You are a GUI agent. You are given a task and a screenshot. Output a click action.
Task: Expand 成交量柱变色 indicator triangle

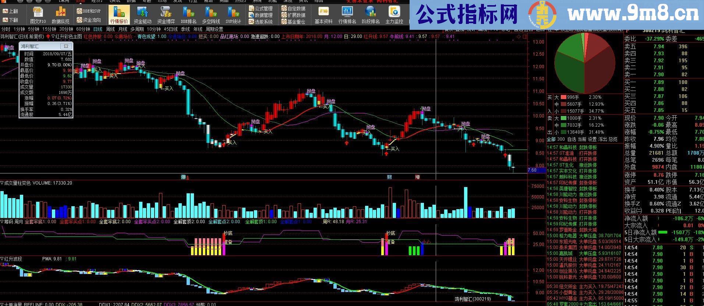click(2, 183)
